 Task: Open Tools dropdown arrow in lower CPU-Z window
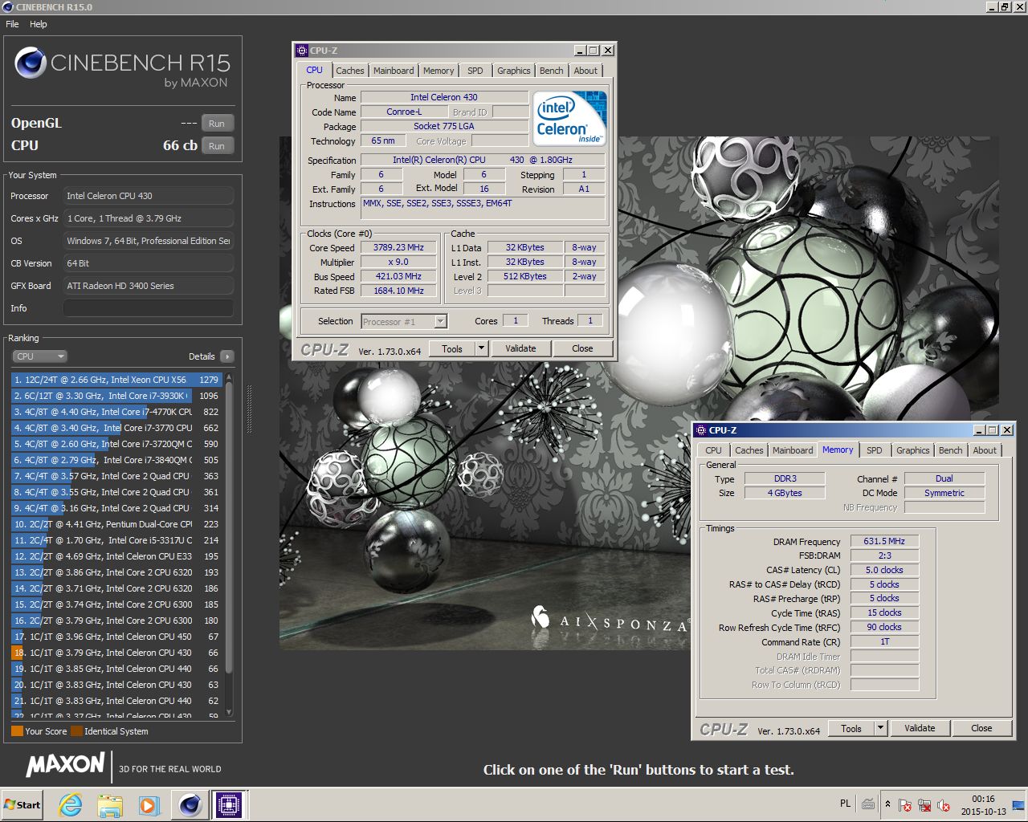tap(881, 728)
